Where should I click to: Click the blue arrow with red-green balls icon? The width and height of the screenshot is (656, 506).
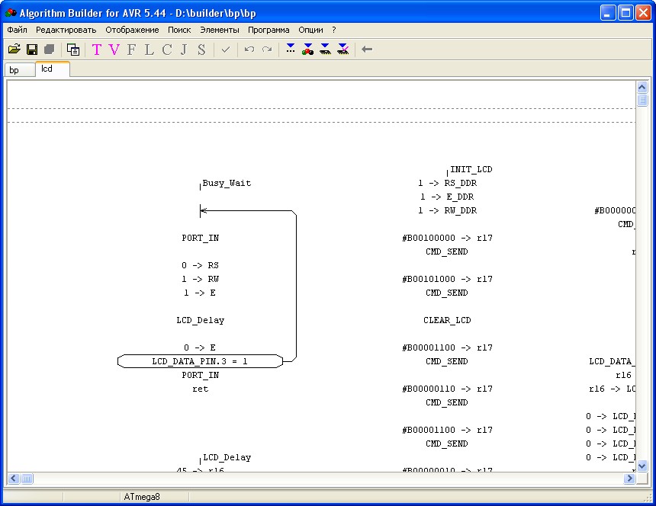tap(308, 49)
